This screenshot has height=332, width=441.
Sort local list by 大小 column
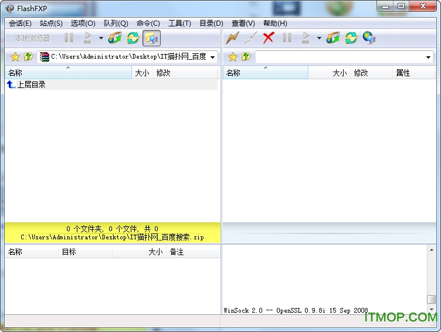143,73
